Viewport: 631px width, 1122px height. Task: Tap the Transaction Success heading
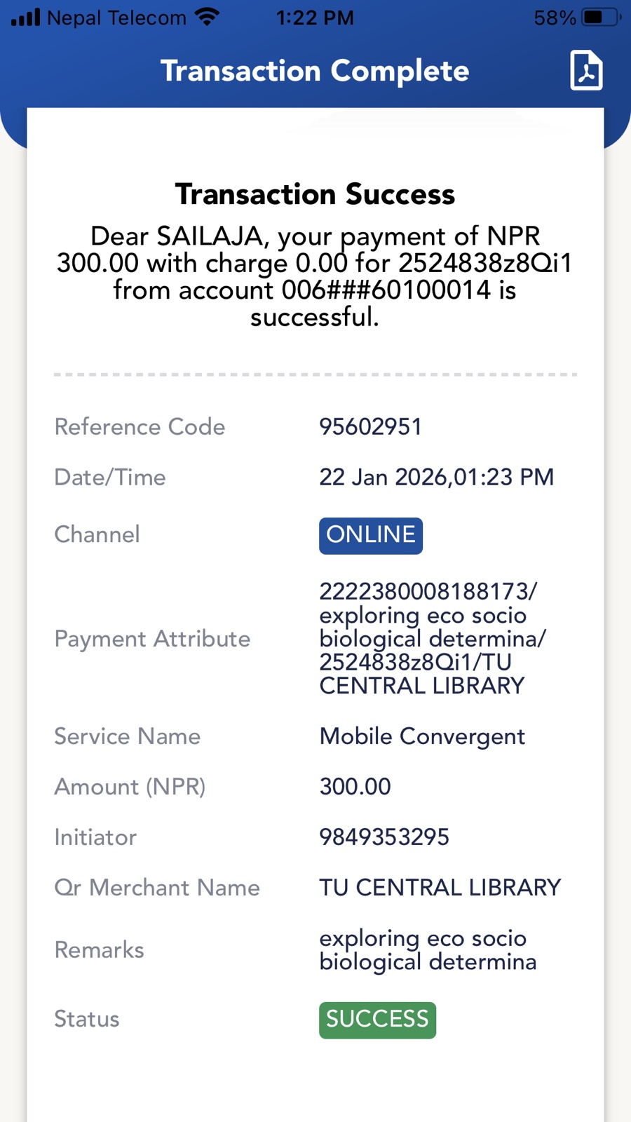point(315,194)
